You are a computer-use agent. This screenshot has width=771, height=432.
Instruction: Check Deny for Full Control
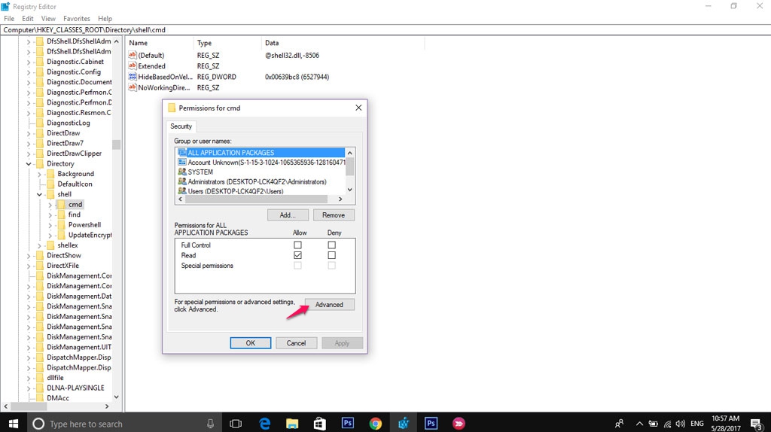(x=331, y=245)
